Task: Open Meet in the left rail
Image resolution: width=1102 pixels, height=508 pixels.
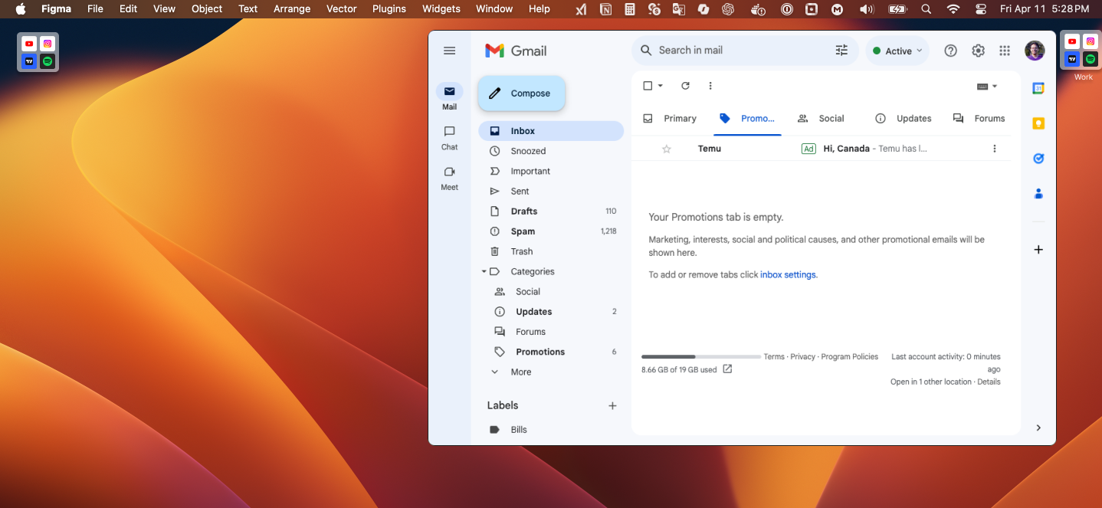Action: 450,178
